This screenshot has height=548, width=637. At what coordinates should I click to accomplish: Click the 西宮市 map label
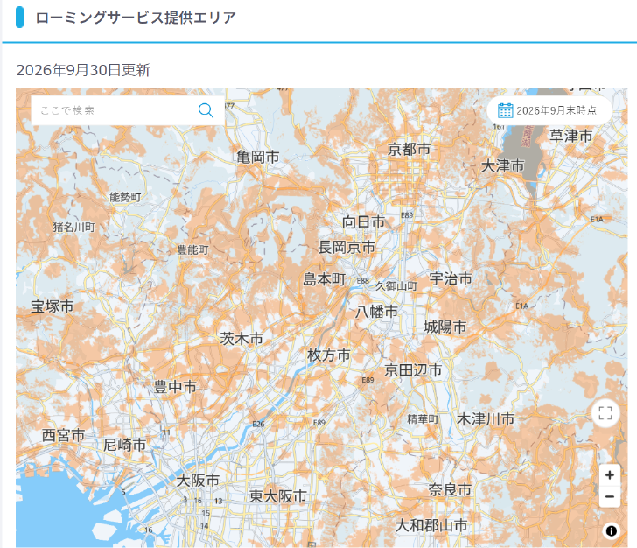[x=63, y=435]
